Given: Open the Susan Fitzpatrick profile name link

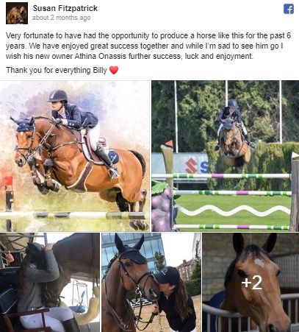Looking at the screenshot, I should coord(65,8).
